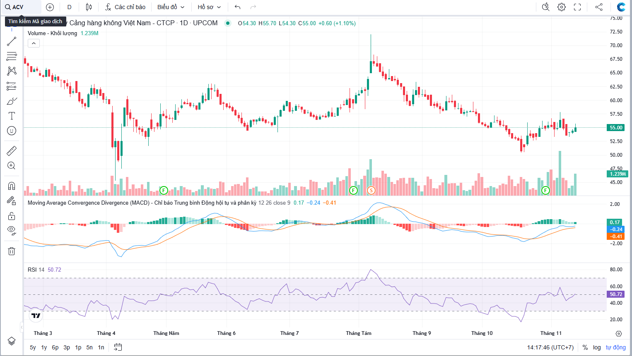Undo the last chart action
632x356 pixels.
click(237, 7)
